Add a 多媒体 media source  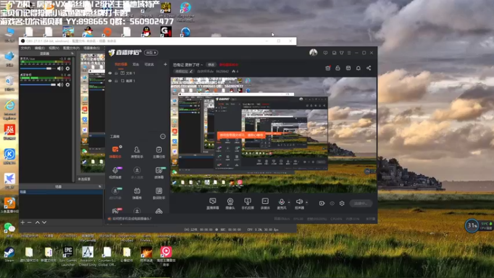[266, 203]
